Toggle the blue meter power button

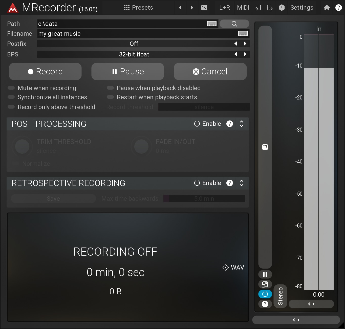[x=265, y=294]
